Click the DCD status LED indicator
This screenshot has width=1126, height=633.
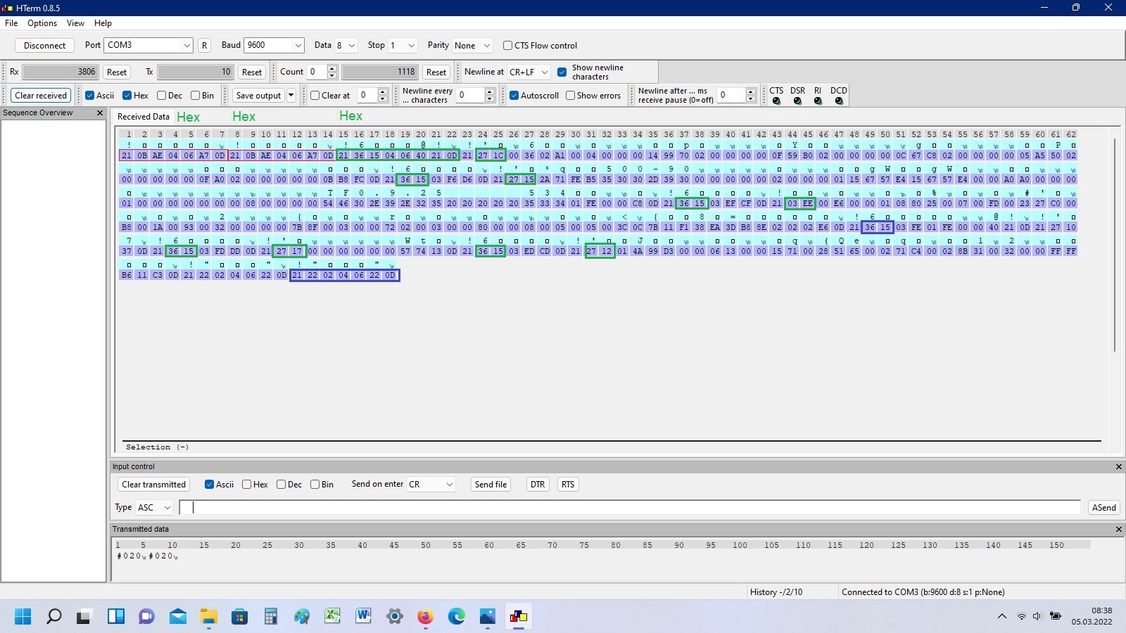click(839, 101)
